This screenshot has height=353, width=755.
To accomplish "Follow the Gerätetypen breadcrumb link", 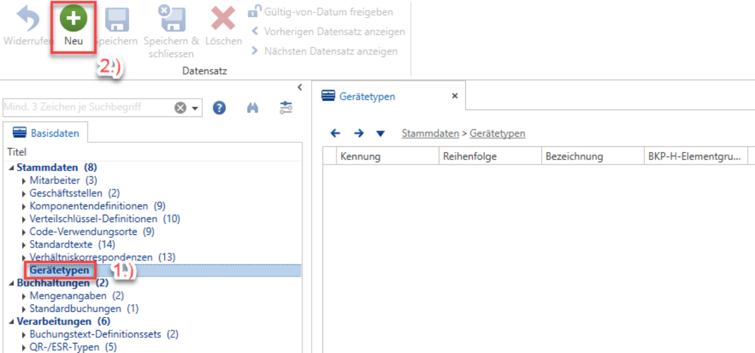I will point(497,134).
